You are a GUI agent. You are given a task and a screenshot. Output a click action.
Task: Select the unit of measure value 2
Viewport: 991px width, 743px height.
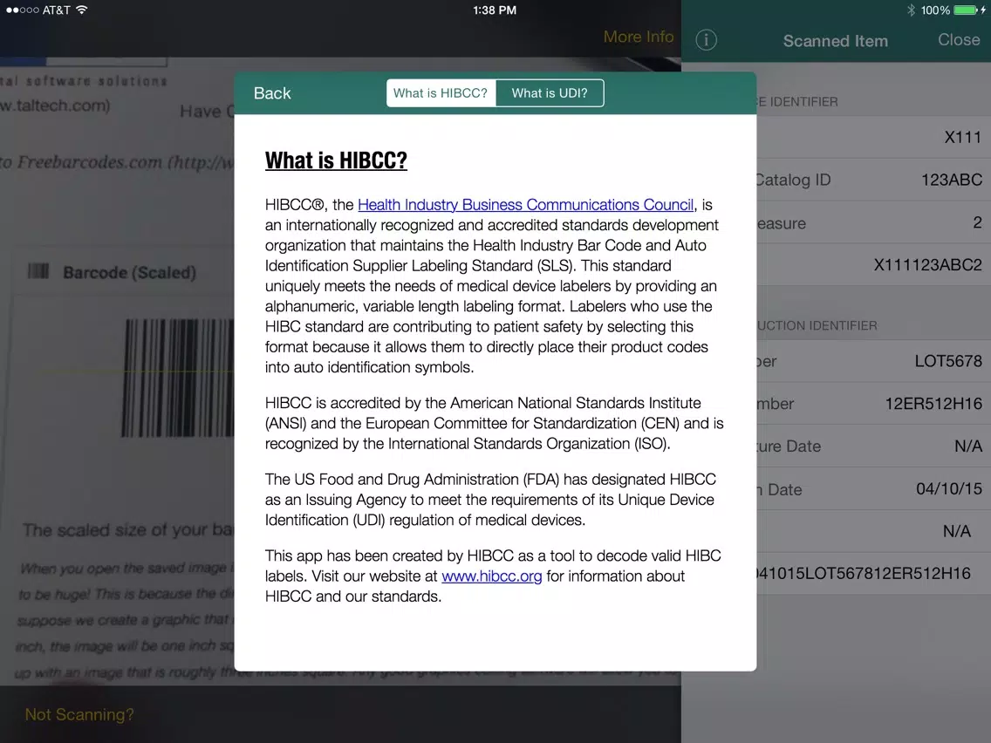[x=977, y=222]
